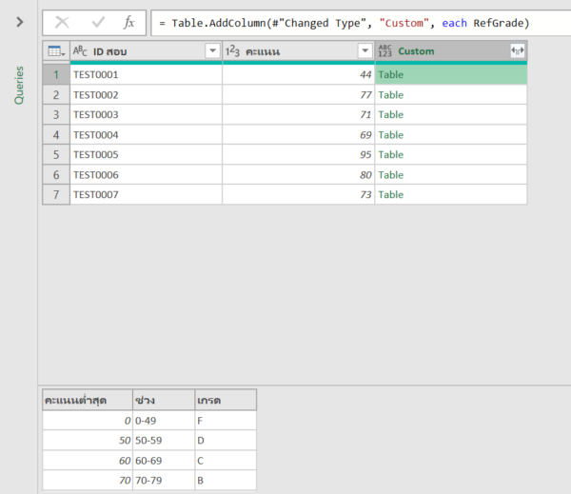Select row number 1 header
This screenshot has width=571, height=494.
tap(56, 74)
